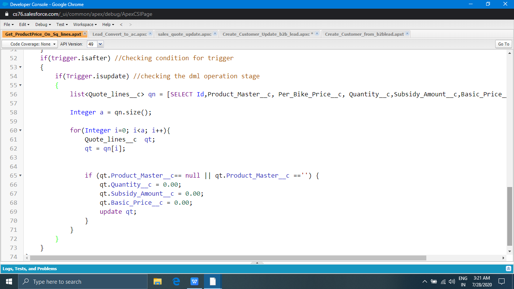Switch to Create_Customer_from_b2blead.apxt tab
The image size is (514, 289).
[364, 34]
